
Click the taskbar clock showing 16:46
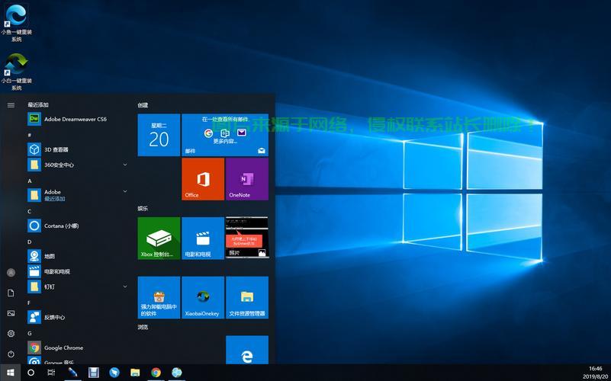[x=595, y=373]
